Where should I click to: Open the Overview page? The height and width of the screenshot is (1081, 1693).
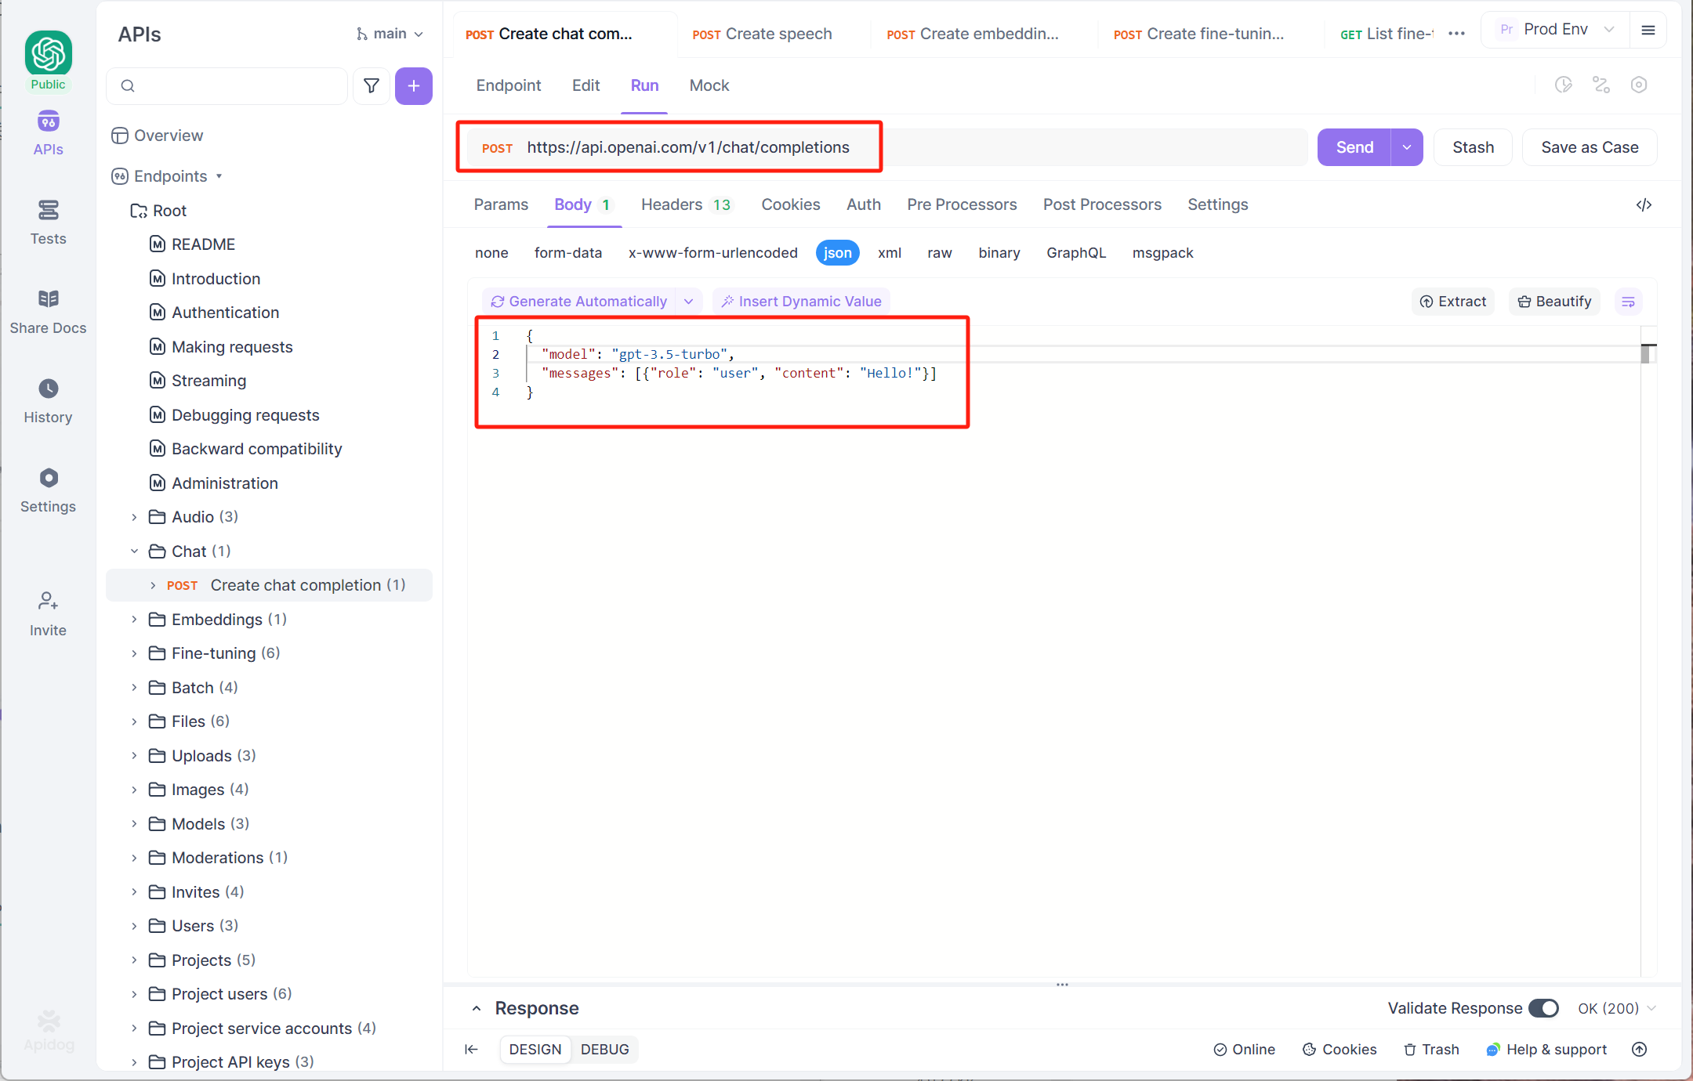coord(157,136)
